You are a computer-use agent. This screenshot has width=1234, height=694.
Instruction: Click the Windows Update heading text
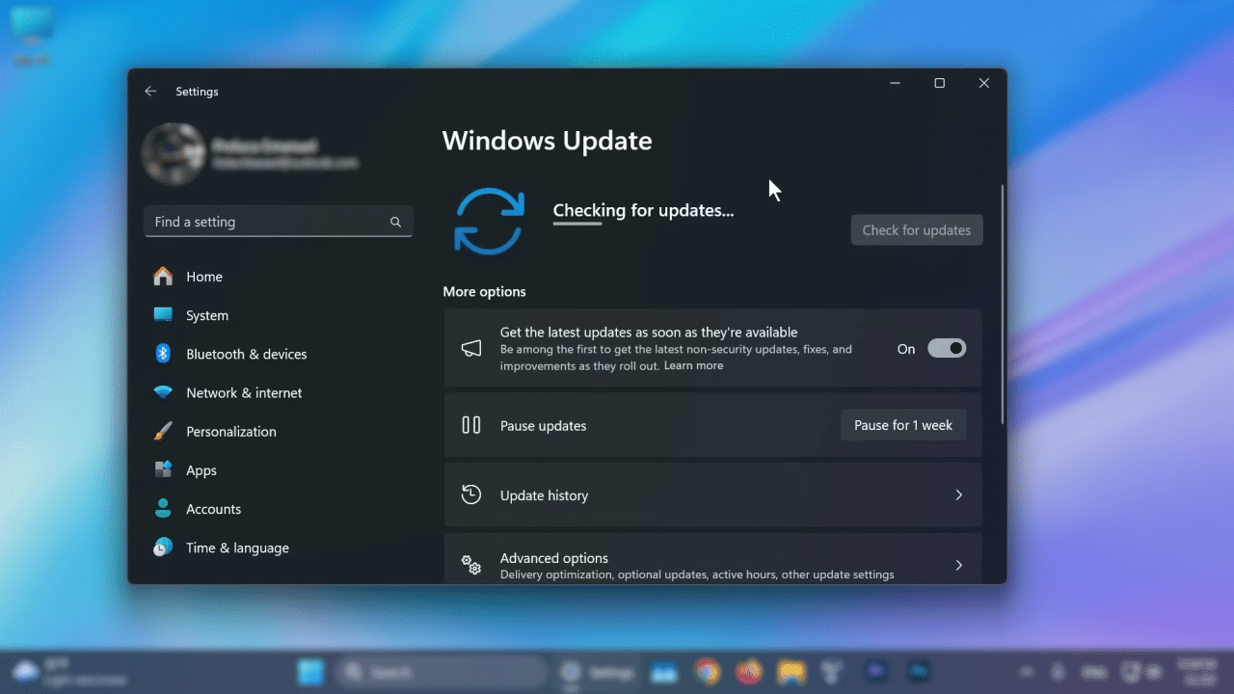[547, 141]
